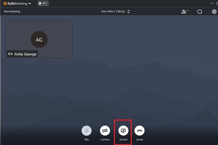Click the New Meeting title
Image resolution: width=218 pixels, height=145 pixels.
(12, 12)
